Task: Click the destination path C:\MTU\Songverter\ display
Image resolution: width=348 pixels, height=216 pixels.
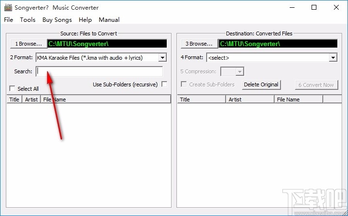Action: pyautogui.click(x=278, y=44)
